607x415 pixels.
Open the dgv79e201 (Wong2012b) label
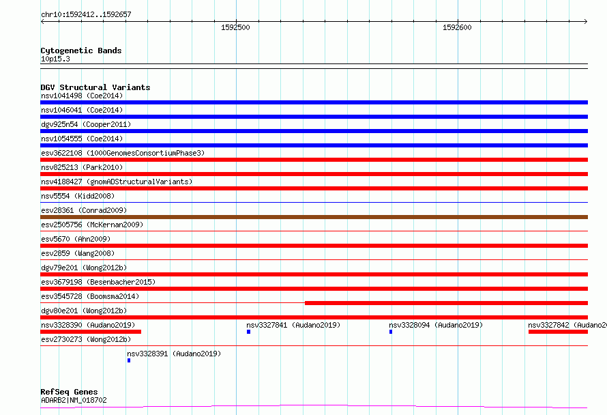point(84,268)
